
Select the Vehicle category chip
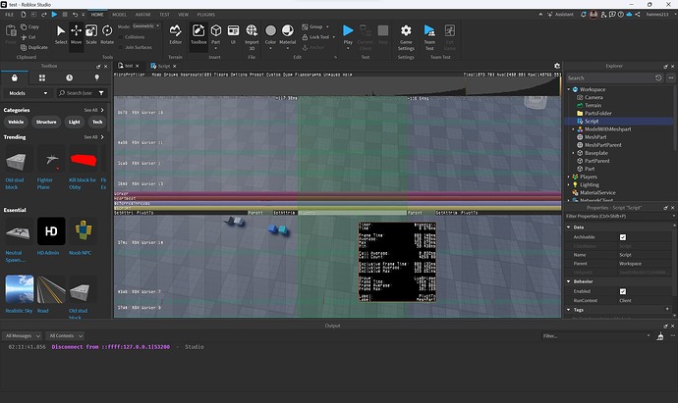point(16,122)
